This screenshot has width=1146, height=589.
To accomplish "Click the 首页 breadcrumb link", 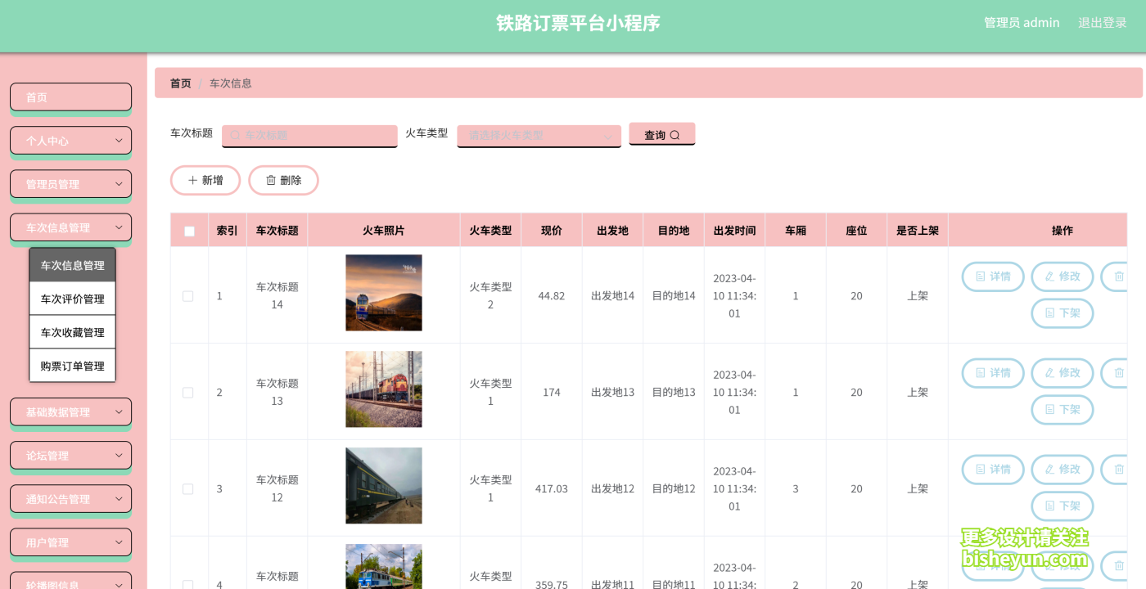I will (179, 83).
